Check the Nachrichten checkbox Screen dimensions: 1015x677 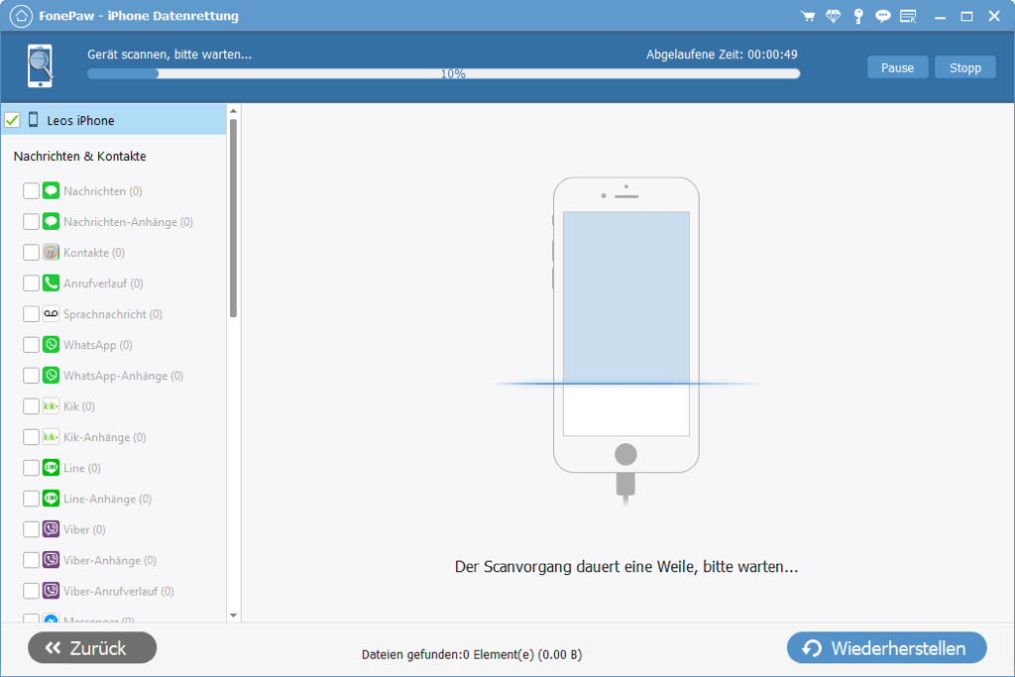tap(31, 191)
